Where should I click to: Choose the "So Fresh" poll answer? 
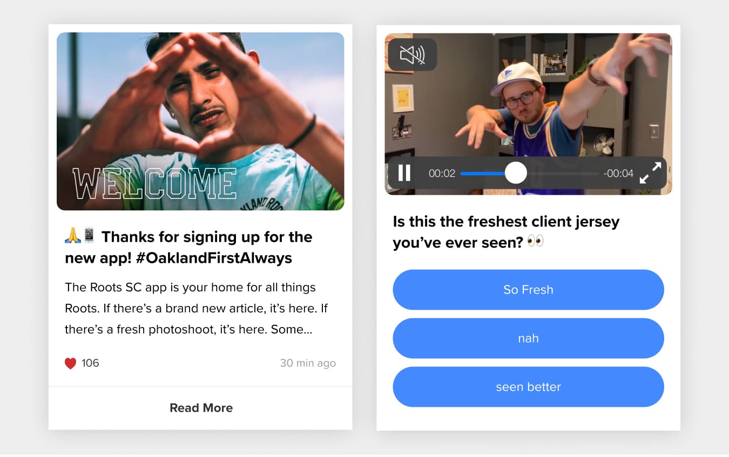pos(528,290)
